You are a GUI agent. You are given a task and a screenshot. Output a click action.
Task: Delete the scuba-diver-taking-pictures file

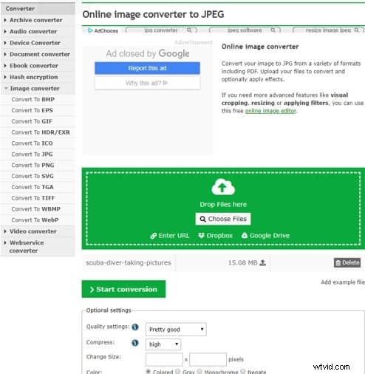pyautogui.click(x=347, y=262)
